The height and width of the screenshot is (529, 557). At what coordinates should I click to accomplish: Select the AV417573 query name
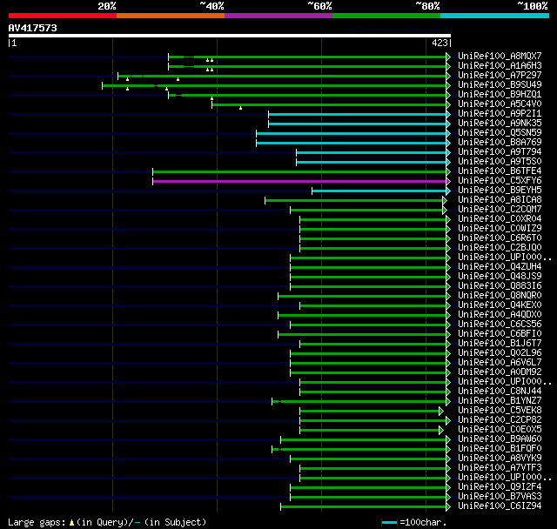tap(33, 28)
